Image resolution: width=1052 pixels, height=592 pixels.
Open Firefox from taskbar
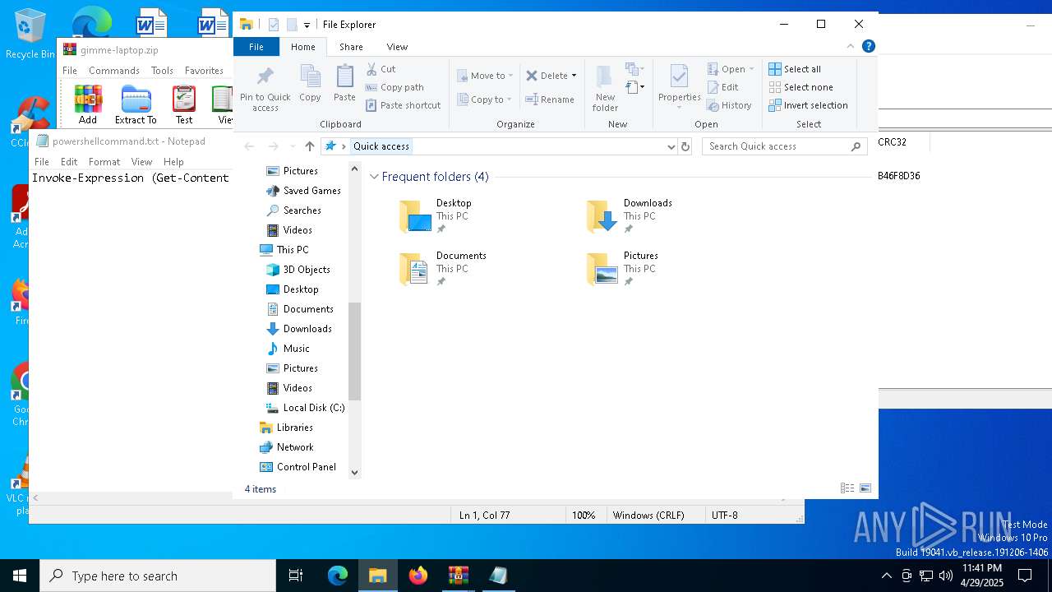click(x=418, y=576)
